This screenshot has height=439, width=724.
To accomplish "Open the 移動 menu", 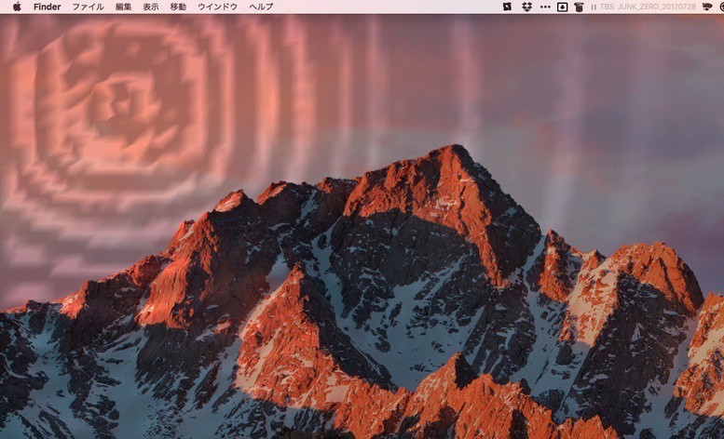I will click(178, 7).
